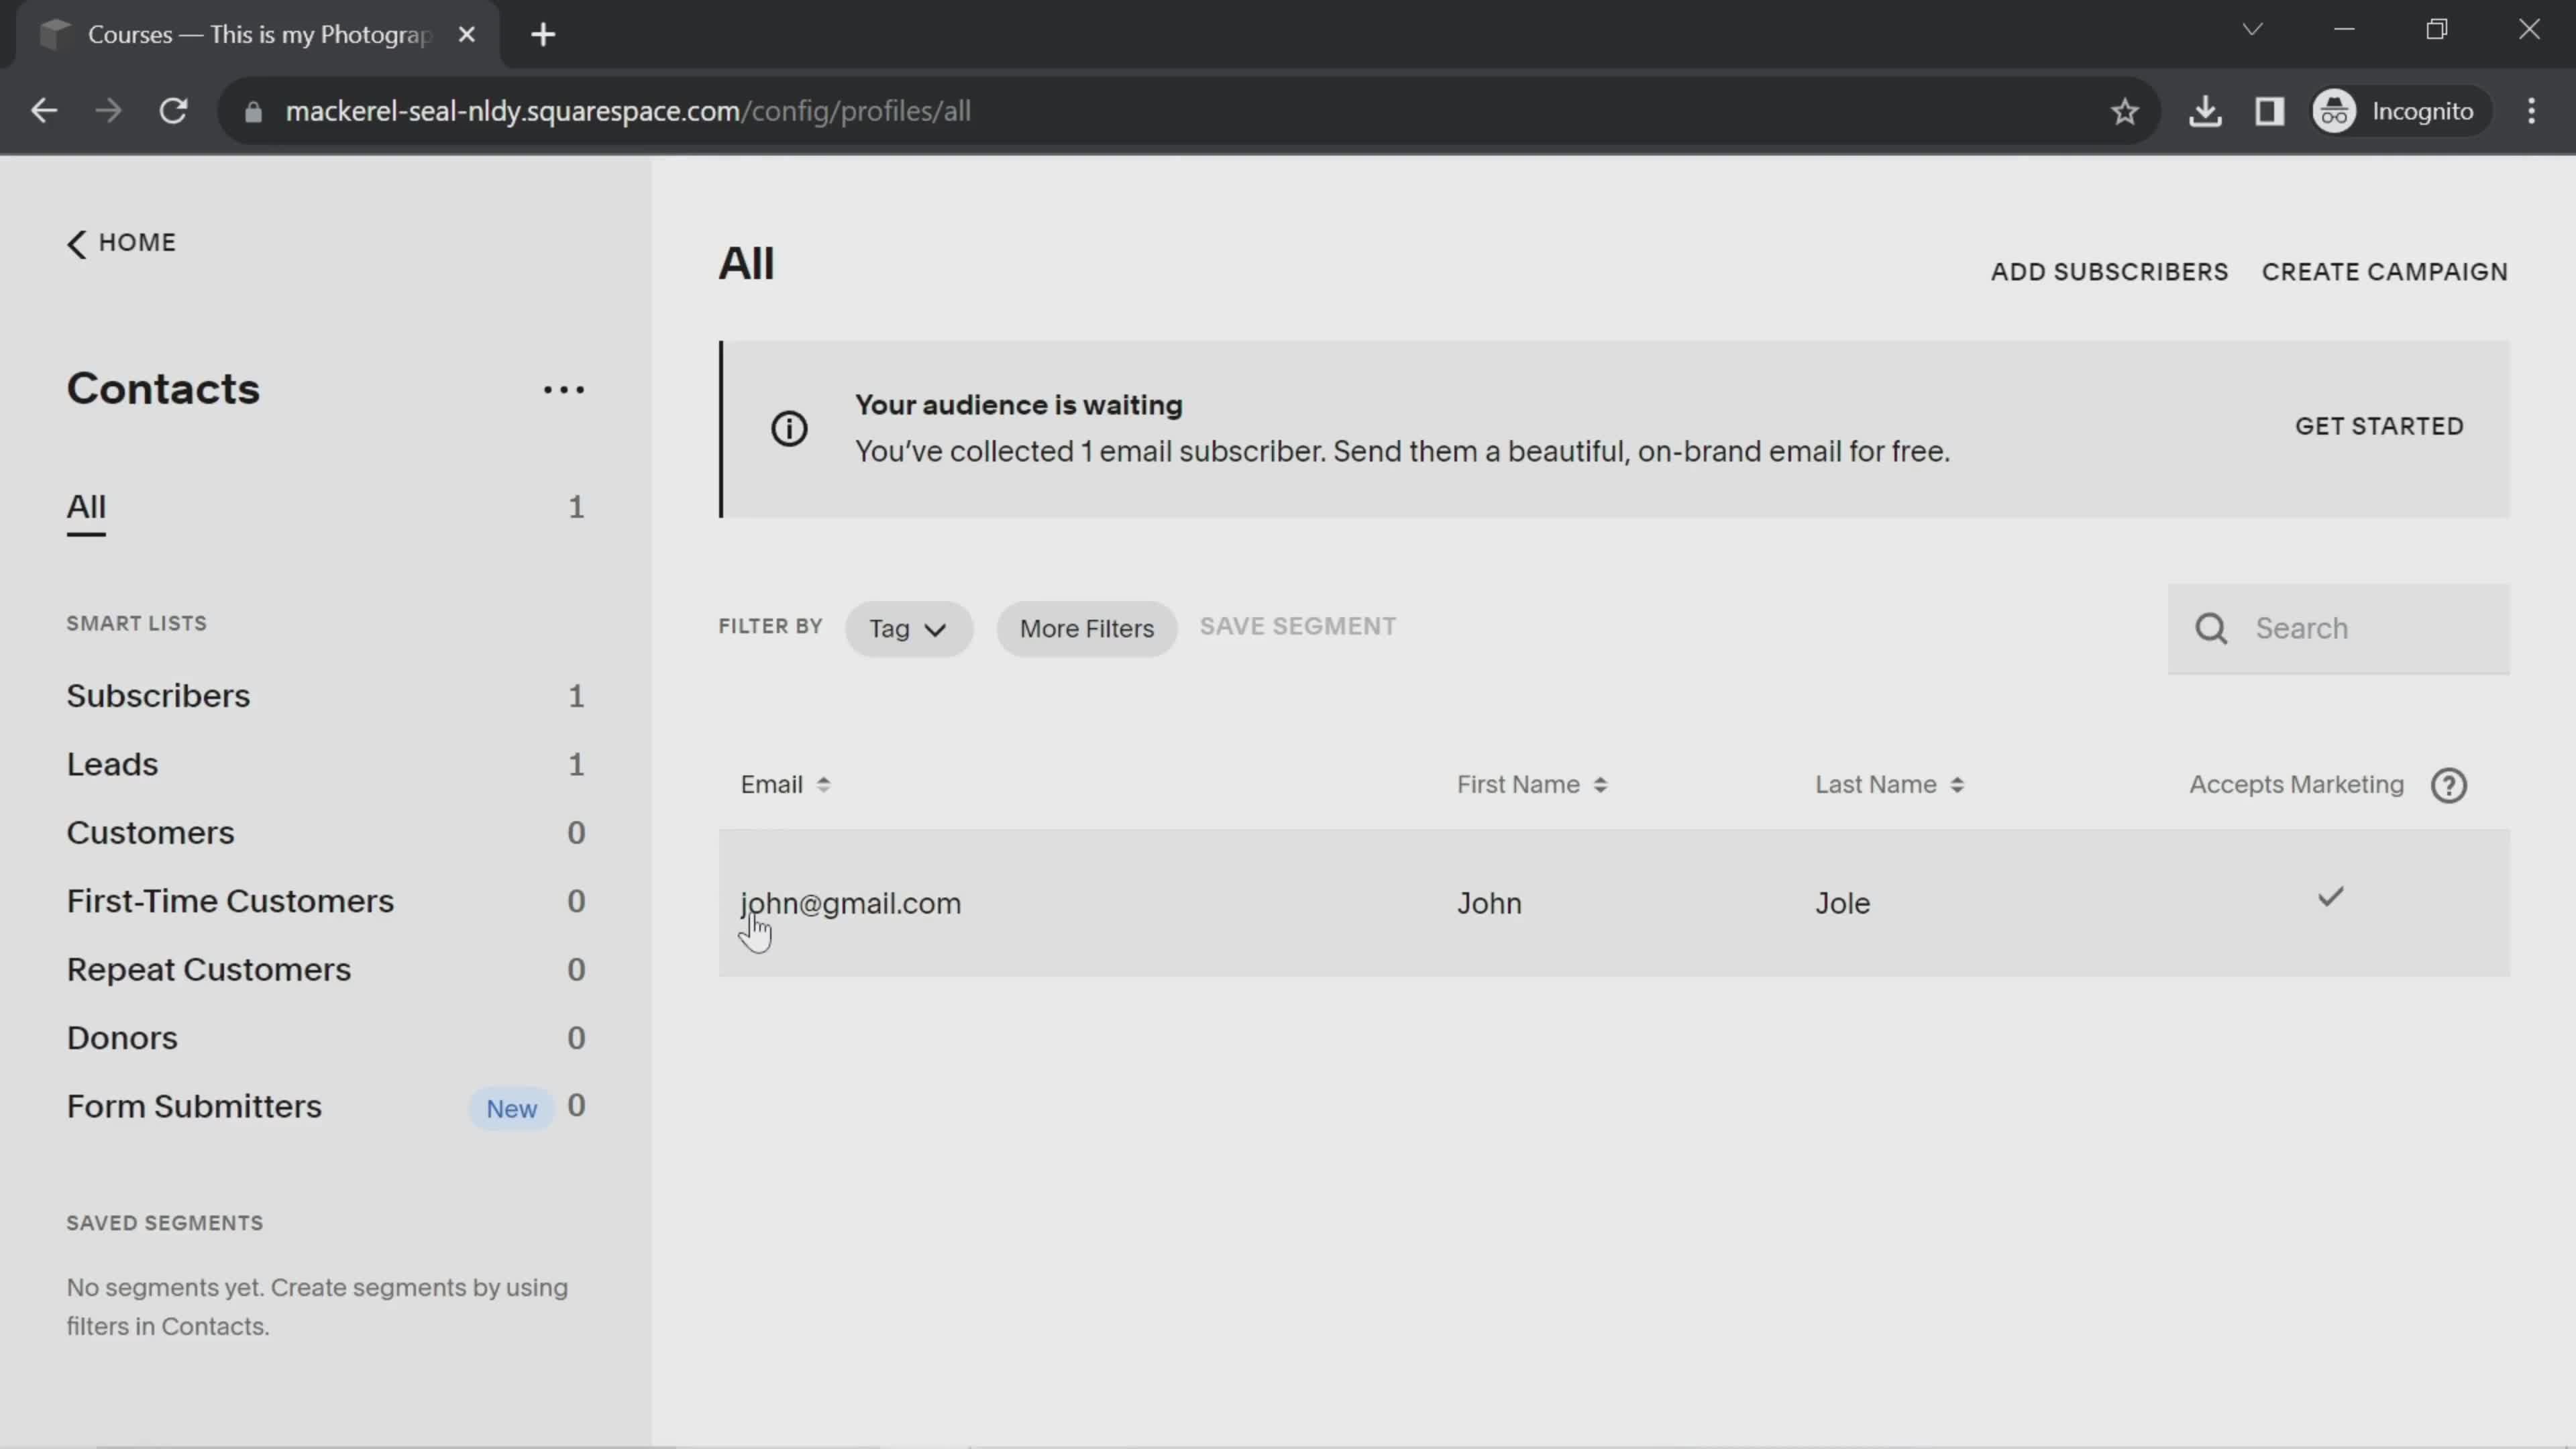Screen dimensions: 2576x1449
Task: Open the Leads smart list
Action: (x=112, y=765)
